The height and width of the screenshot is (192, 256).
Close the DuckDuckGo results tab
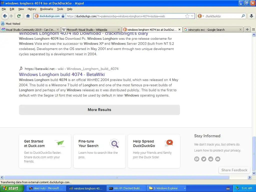coord(179,29)
